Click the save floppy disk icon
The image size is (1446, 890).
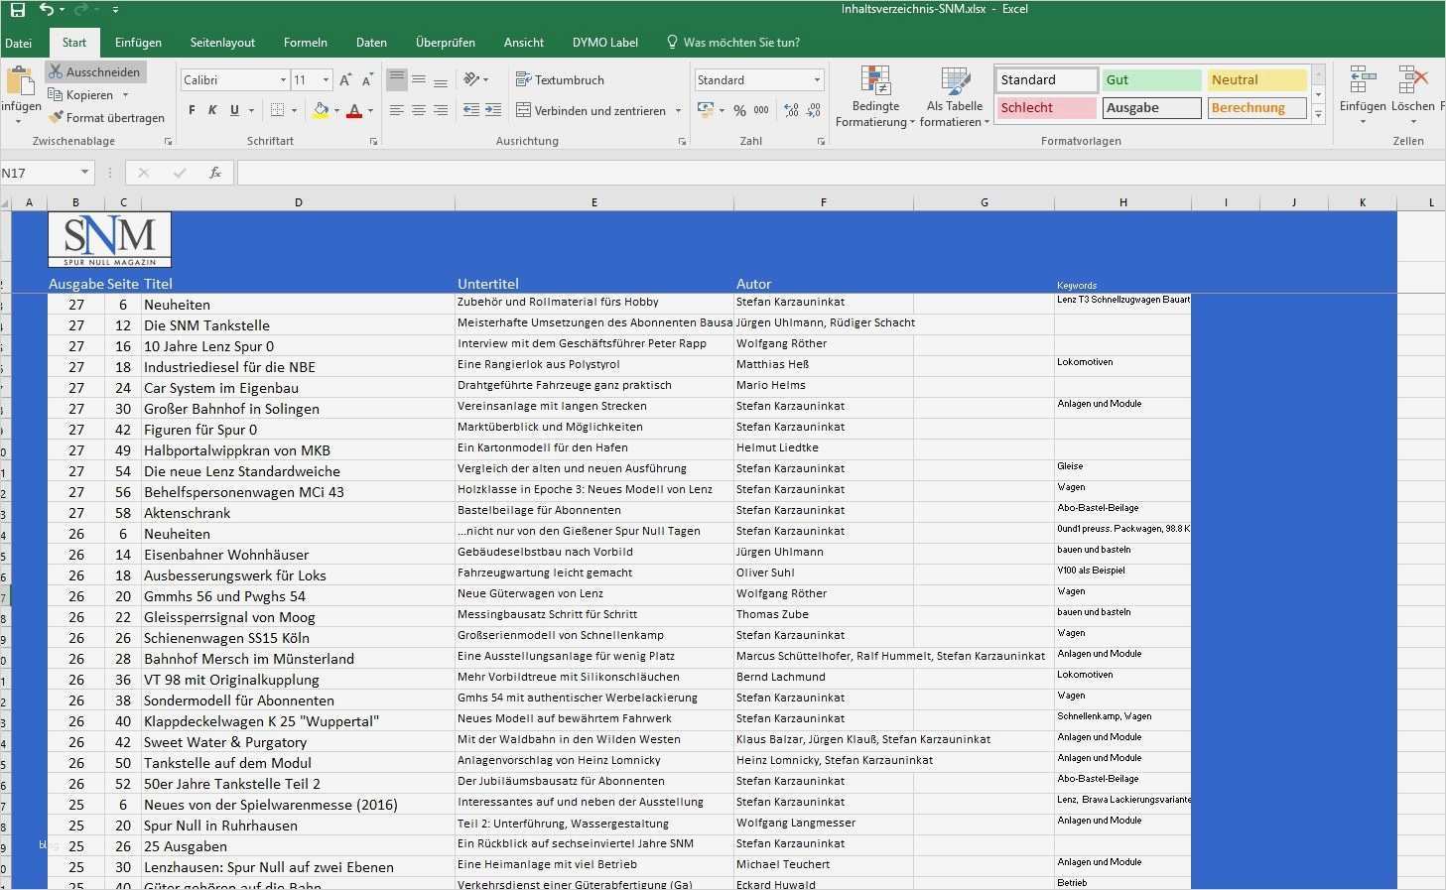pos(17,10)
